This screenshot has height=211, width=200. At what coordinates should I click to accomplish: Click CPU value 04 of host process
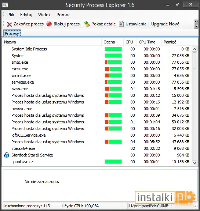click(133, 142)
